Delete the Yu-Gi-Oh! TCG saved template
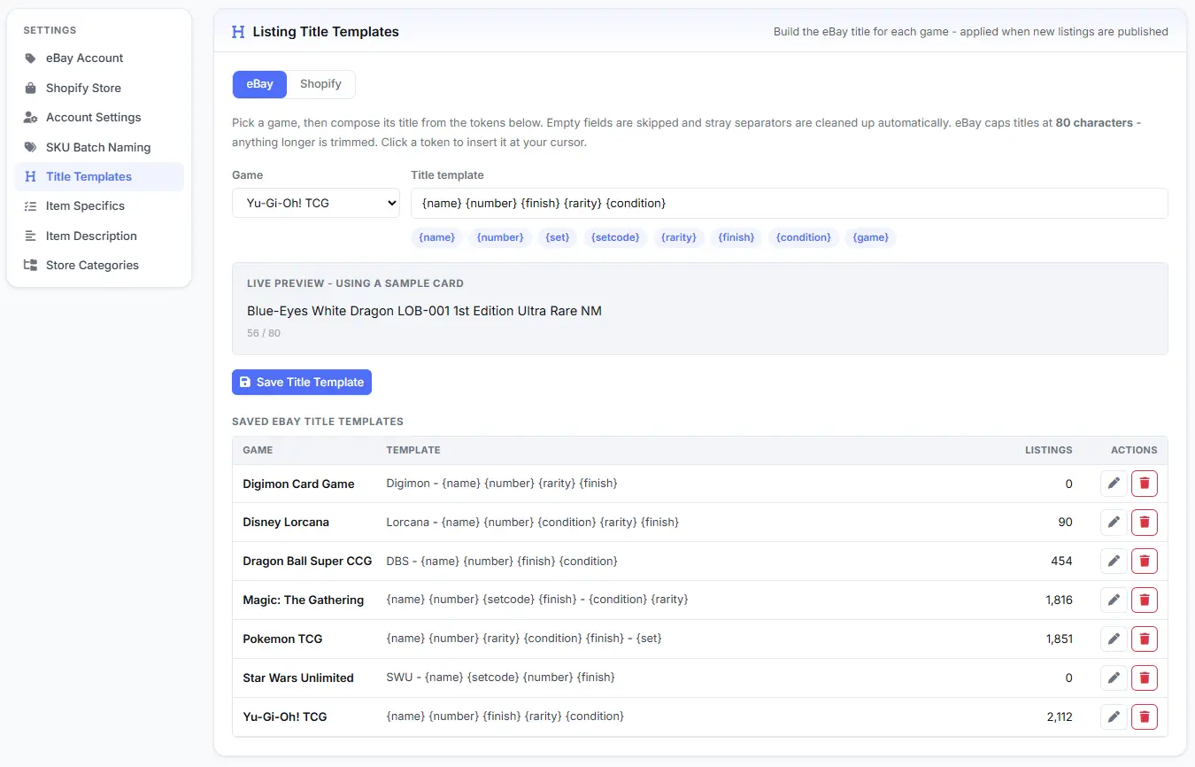The image size is (1195, 767). tap(1145, 717)
